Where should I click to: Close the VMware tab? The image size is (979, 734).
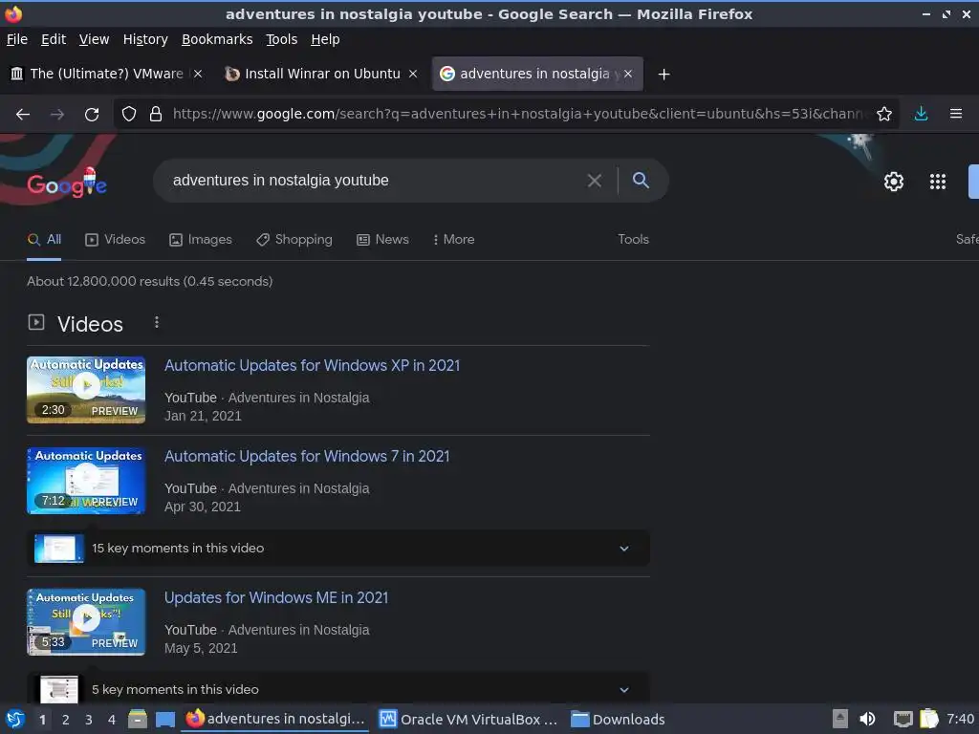point(197,74)
